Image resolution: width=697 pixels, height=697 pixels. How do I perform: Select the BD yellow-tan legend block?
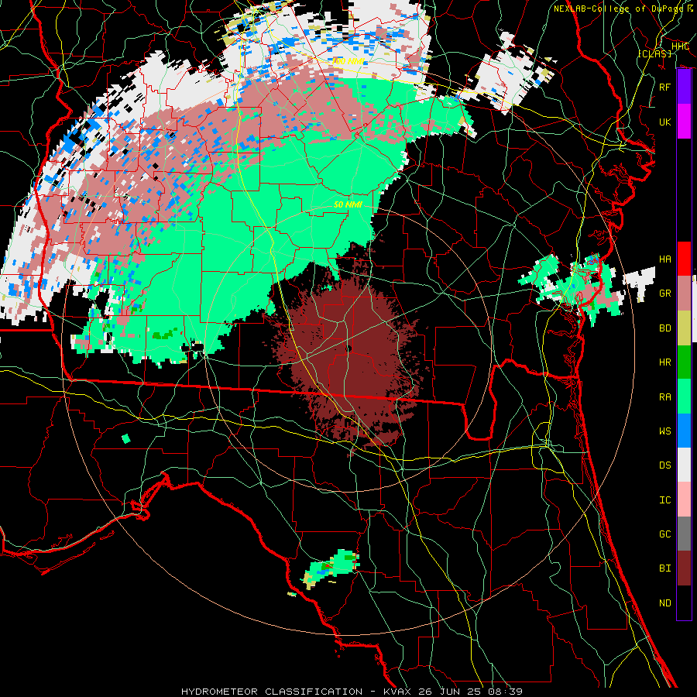tap(684, 328)
